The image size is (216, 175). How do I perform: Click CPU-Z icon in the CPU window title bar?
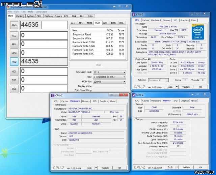[x=134, y=14]
